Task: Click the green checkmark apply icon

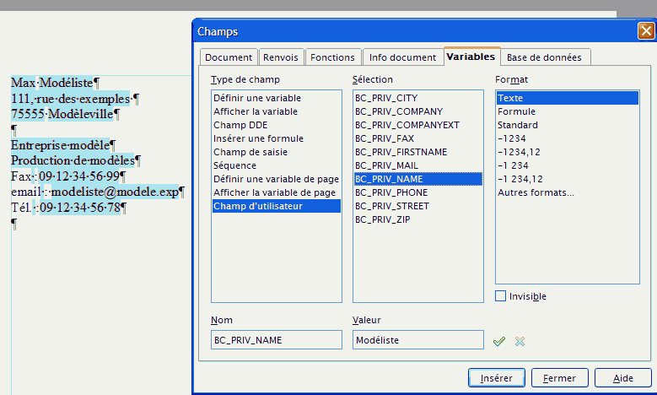Action: (x=499, y=341)
